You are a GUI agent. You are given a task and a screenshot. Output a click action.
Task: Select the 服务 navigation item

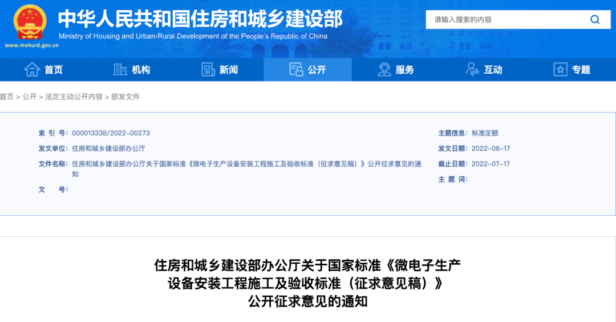405,70
